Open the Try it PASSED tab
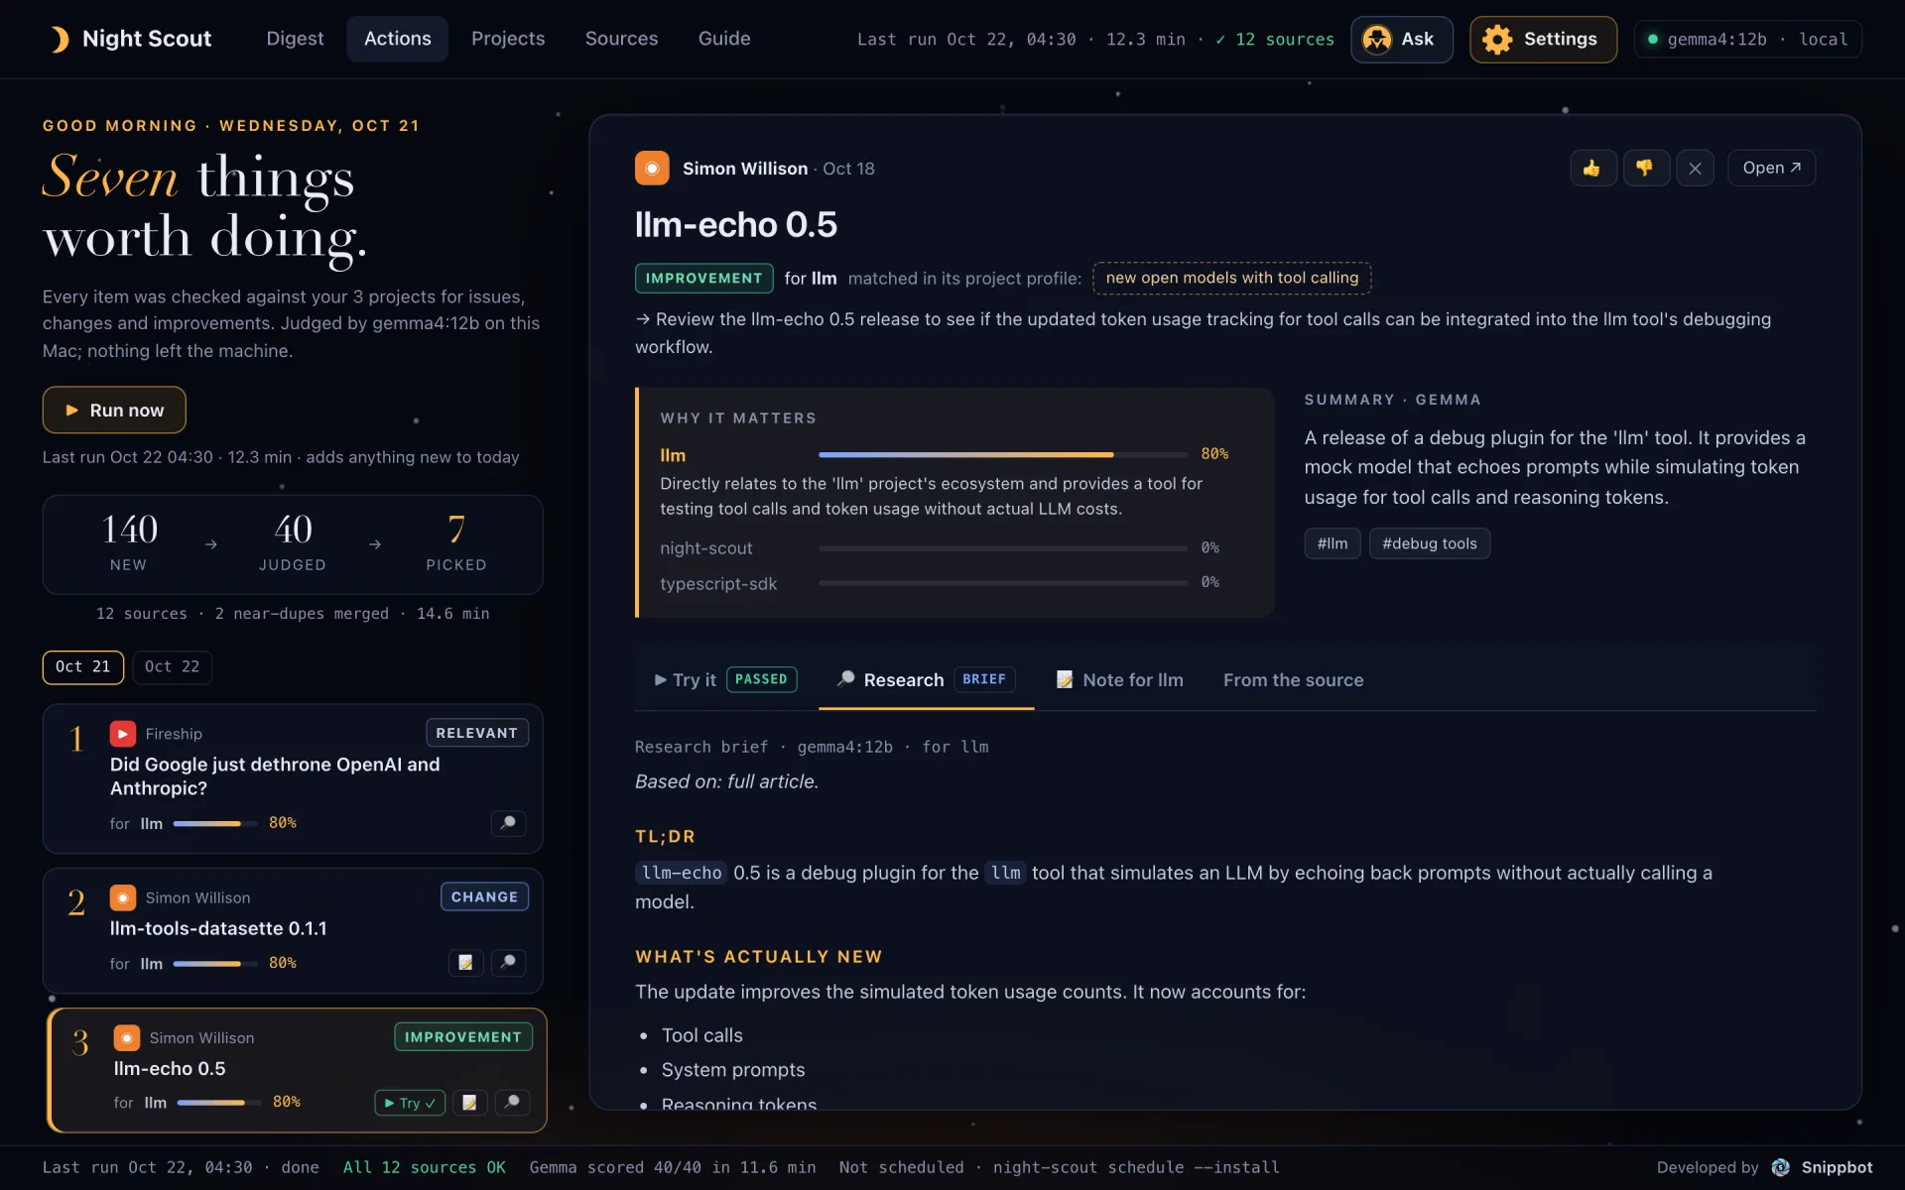This screenshot has width=1905, height=1190. pos(725,680)
